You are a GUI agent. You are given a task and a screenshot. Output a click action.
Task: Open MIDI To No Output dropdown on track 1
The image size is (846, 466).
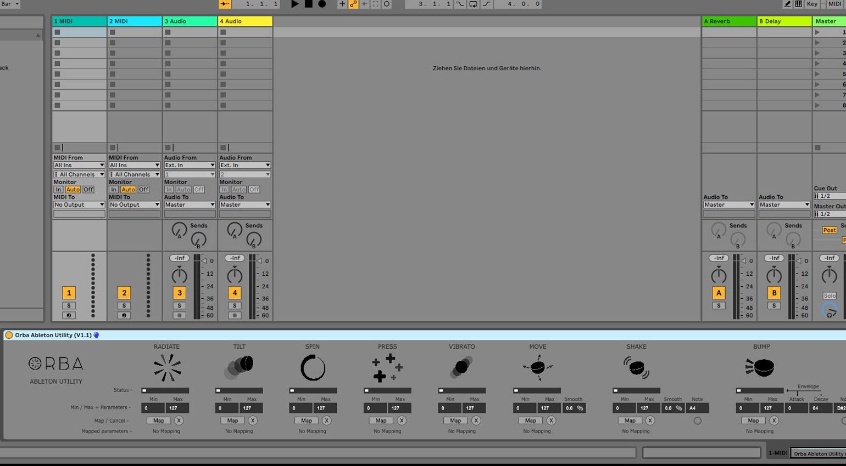pos(79,204)
